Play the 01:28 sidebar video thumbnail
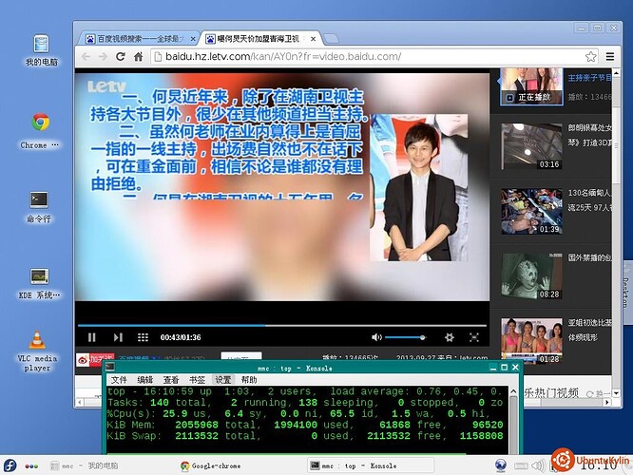Screen dimensions: 633x475 [531, 340]
